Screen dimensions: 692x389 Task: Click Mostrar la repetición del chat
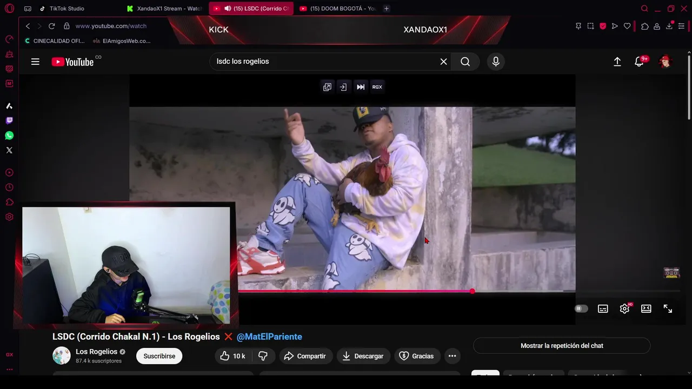pos(562,346)
